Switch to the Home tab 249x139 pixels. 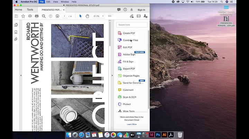(18, 10)
